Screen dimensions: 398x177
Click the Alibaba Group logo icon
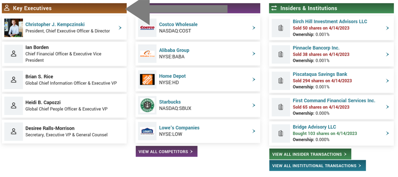pos(147,54)
